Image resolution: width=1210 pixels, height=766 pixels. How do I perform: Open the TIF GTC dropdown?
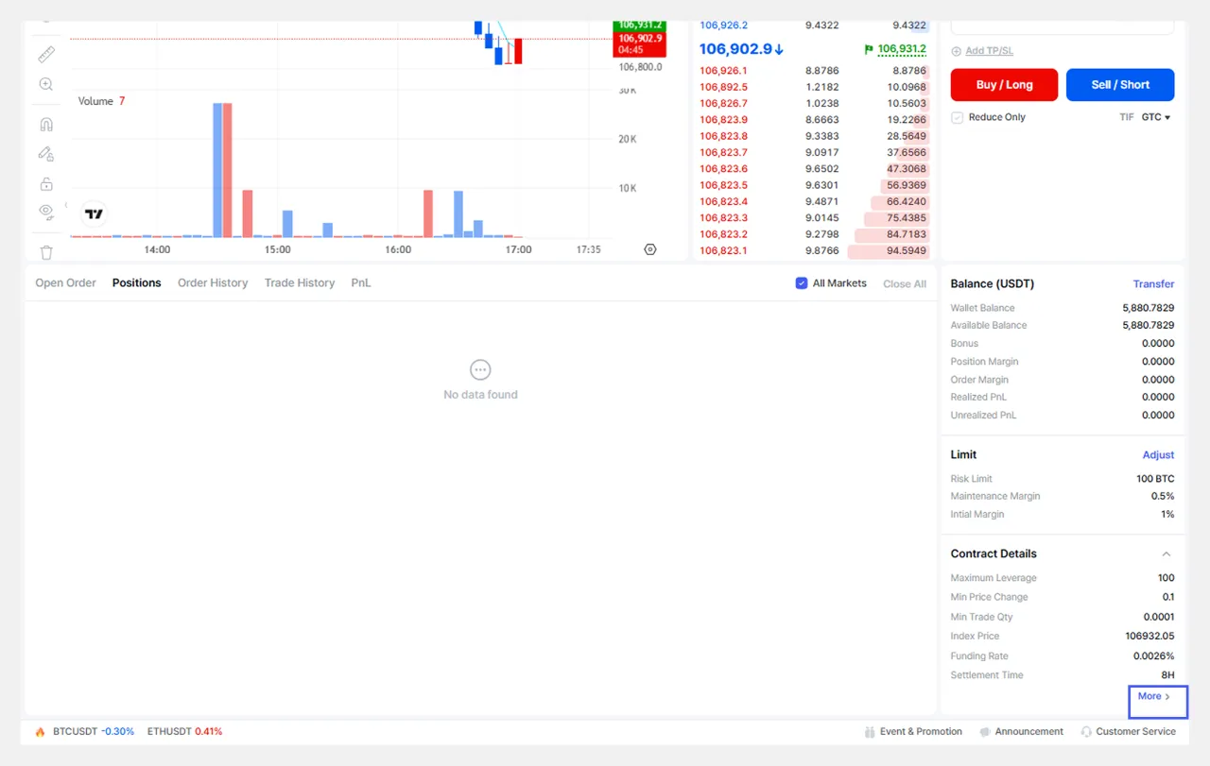coord(1155,117)
